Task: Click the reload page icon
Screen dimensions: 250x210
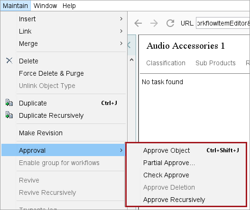Action: tap(170, 23)
